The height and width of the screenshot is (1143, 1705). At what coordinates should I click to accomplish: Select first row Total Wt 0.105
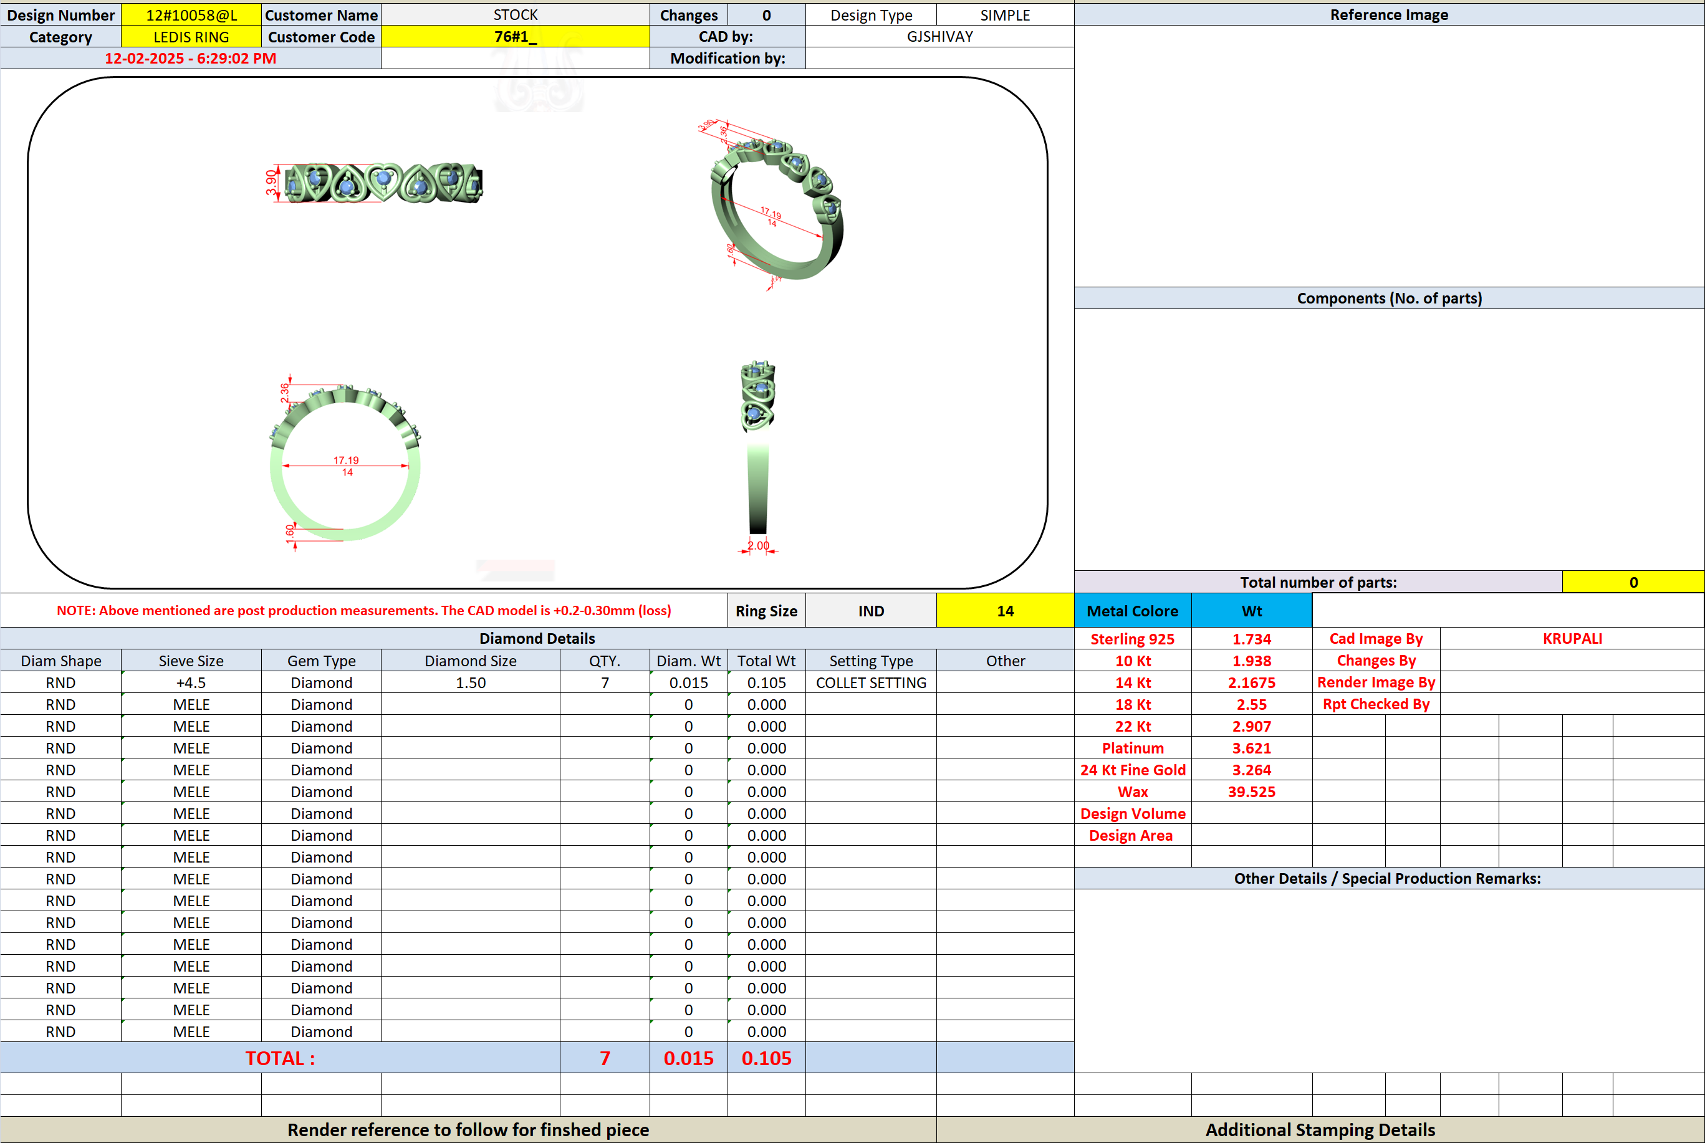767,683
